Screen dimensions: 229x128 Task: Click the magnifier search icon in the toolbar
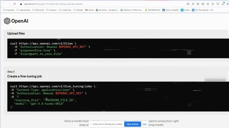[x=193, y=4]
